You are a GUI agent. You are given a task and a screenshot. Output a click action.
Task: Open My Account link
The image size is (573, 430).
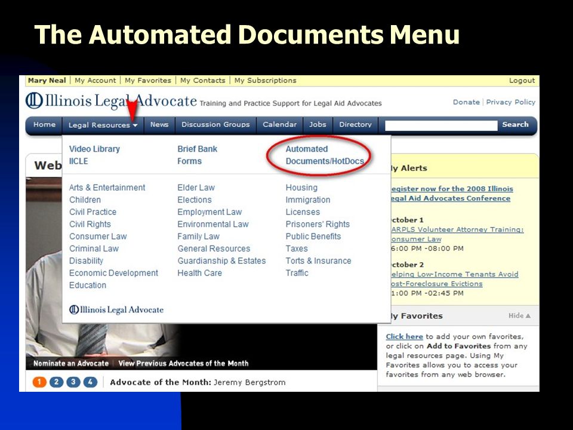[95, 81]
